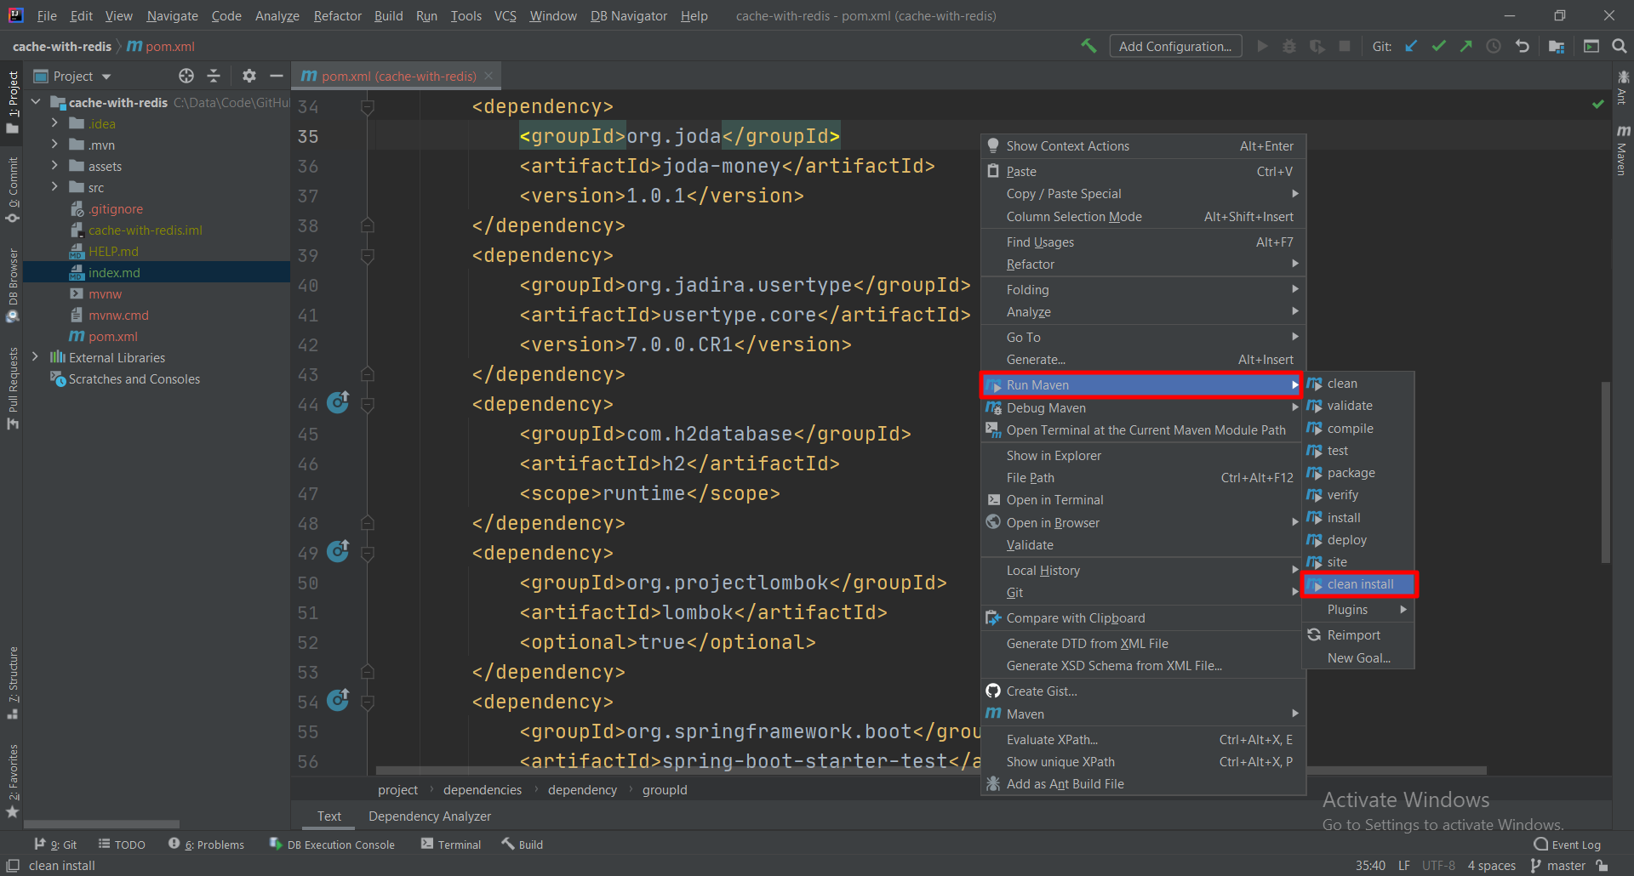This screenshot has height=876, width=1634.
Task: Open the master branch selector in status bar
Action: (x=1558, y=866)
